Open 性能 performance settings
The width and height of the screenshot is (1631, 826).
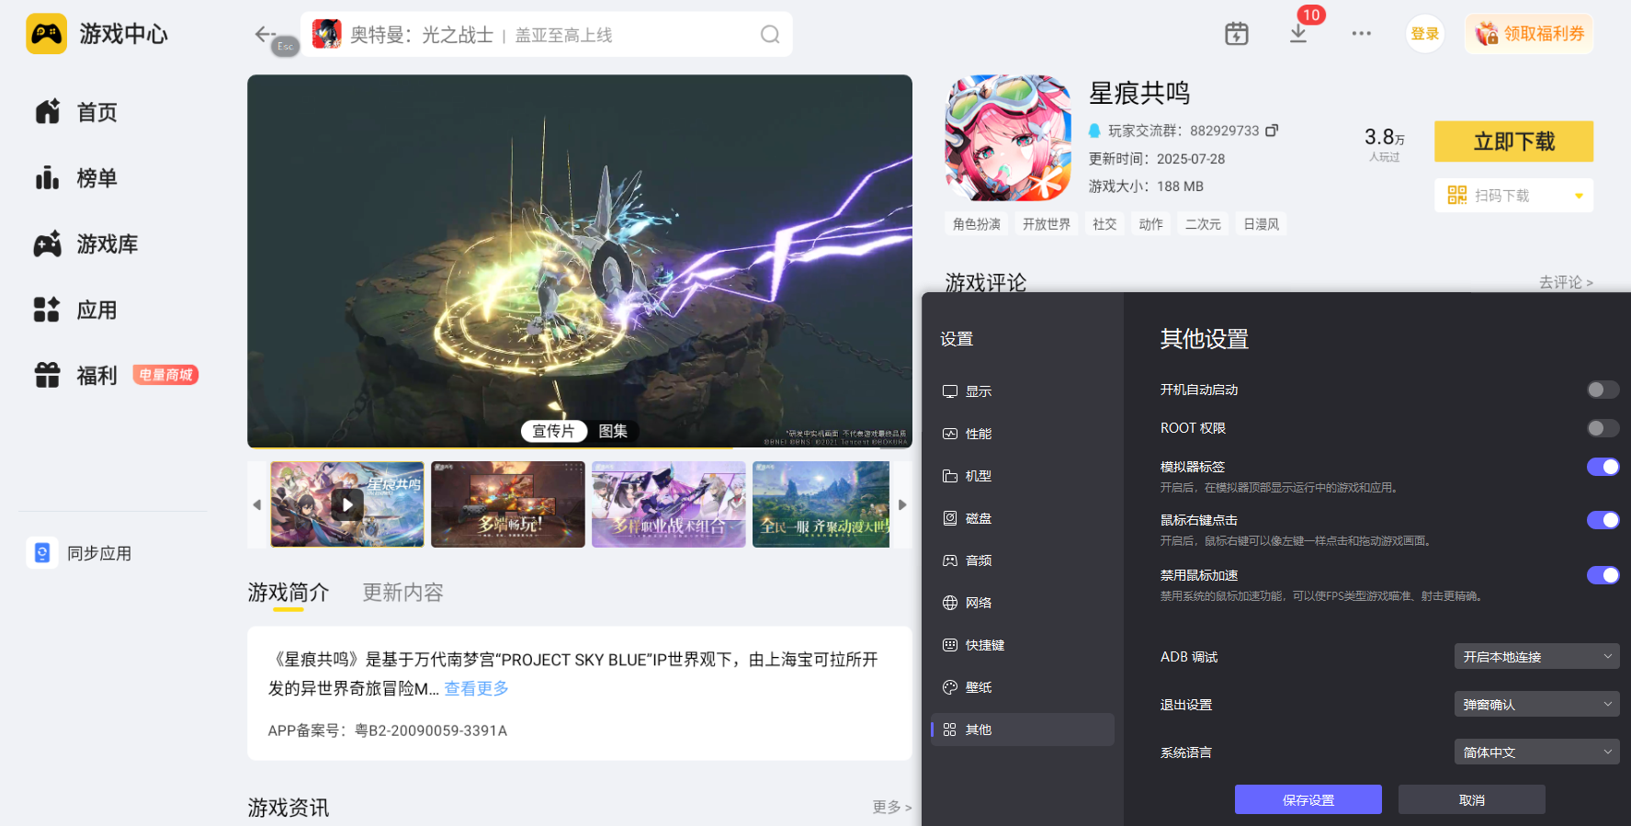(x=1022, y=434)
